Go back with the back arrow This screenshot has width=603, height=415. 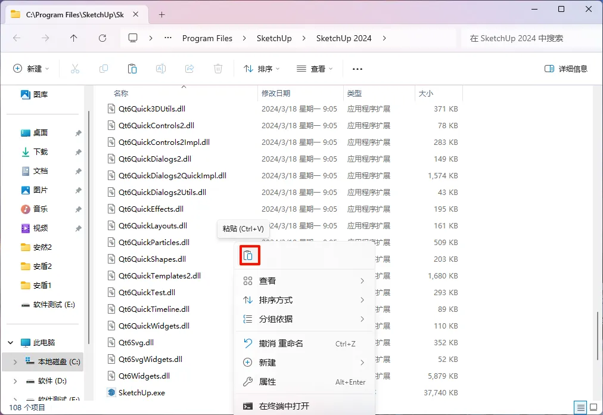(17, 38)
